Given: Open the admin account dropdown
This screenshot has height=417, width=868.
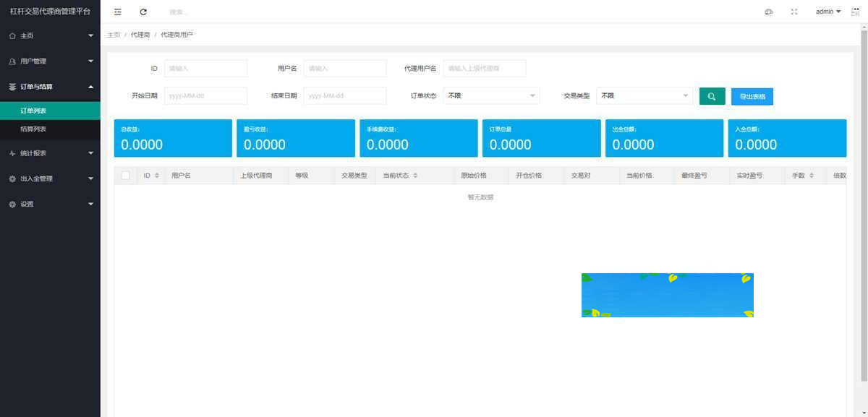Looking at the screenshot, I should tap(827, 11).
